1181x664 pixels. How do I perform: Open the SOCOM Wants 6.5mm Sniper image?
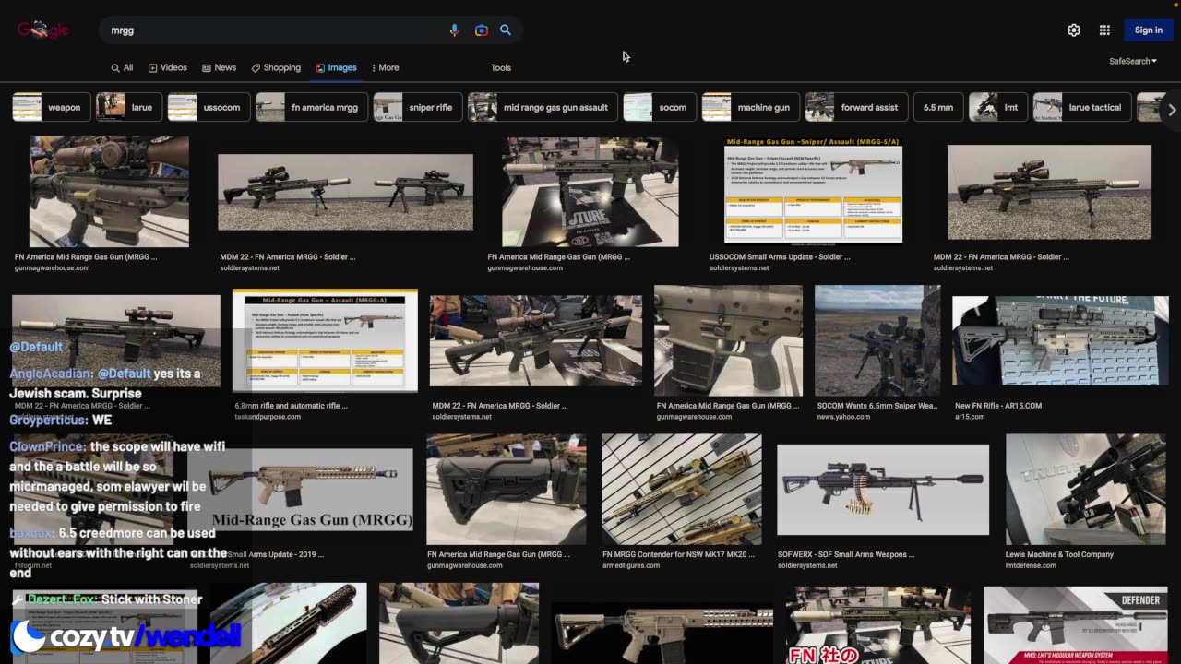877,341
